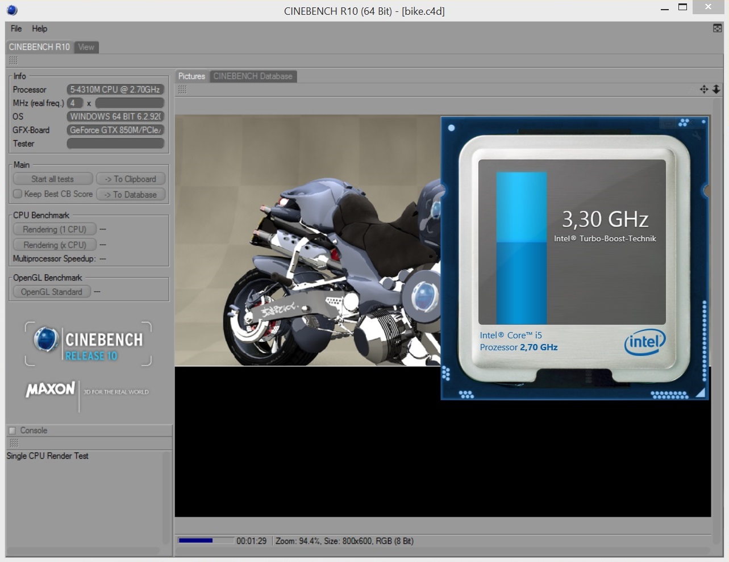
Task: Click the 3,30 GHz readout
Action: 605,219
